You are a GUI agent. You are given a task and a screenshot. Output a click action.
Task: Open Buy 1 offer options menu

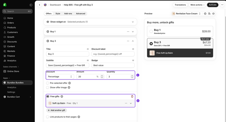tap(128, 32)
